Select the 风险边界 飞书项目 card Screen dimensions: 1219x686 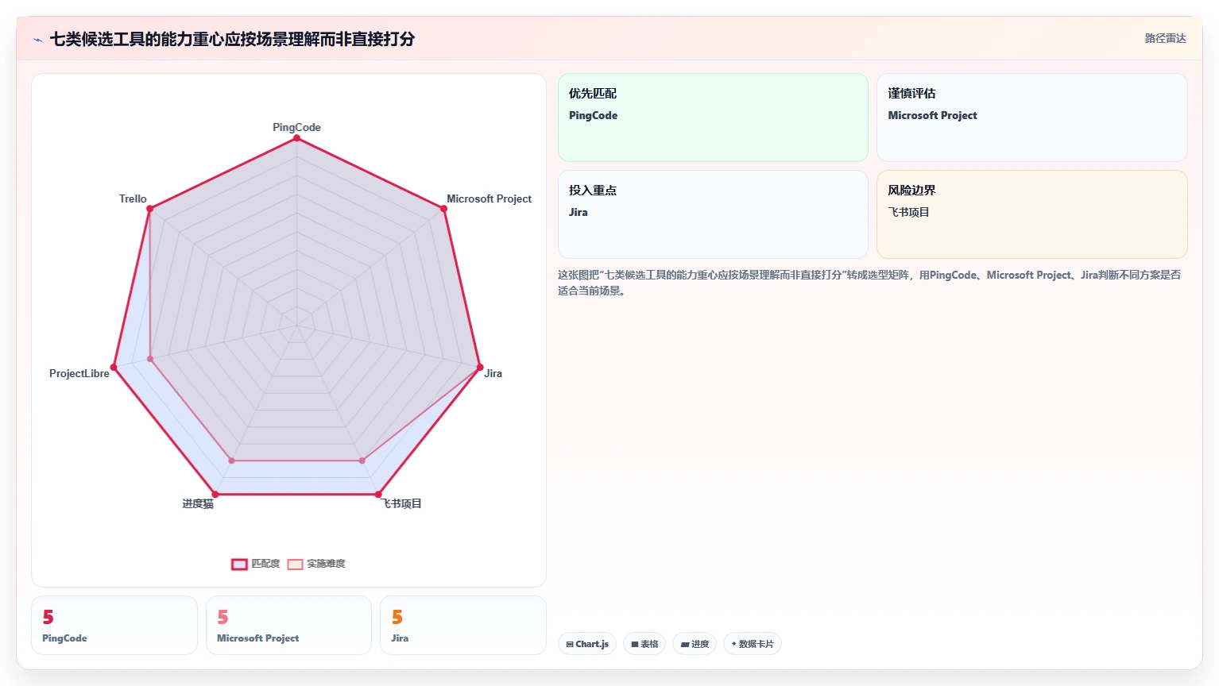click(x=1031, y=214)
